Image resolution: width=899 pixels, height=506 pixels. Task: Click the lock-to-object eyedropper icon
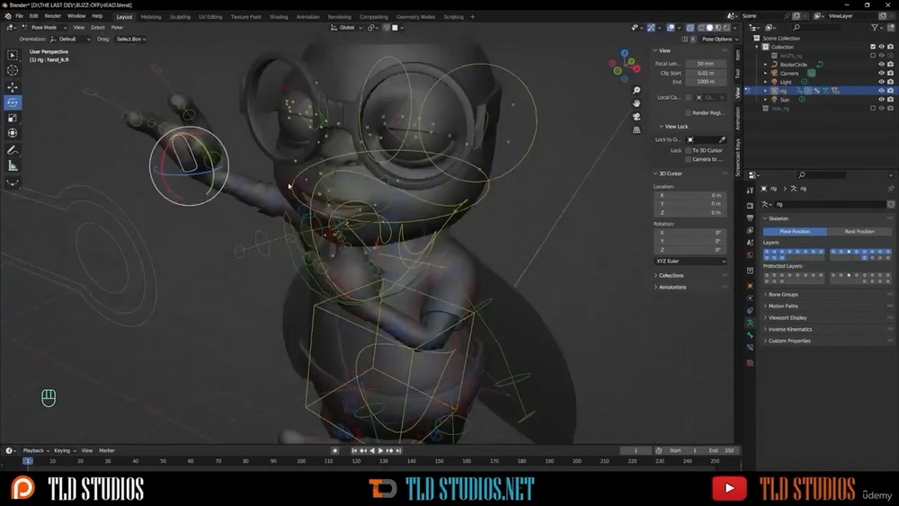(x=722, y=139)
